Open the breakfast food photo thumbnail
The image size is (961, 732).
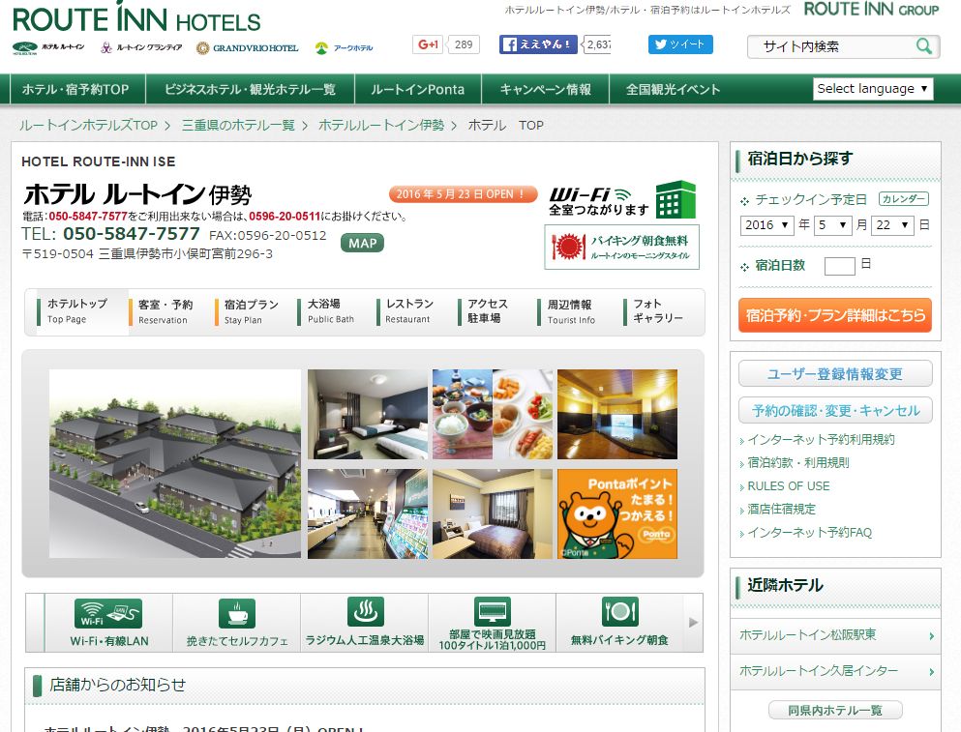click(493, 414)
